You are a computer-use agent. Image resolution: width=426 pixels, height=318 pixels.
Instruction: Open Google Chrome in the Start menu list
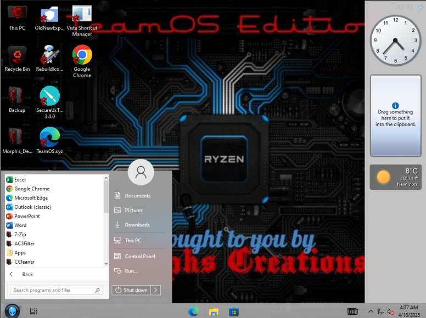tap(54, 189)
